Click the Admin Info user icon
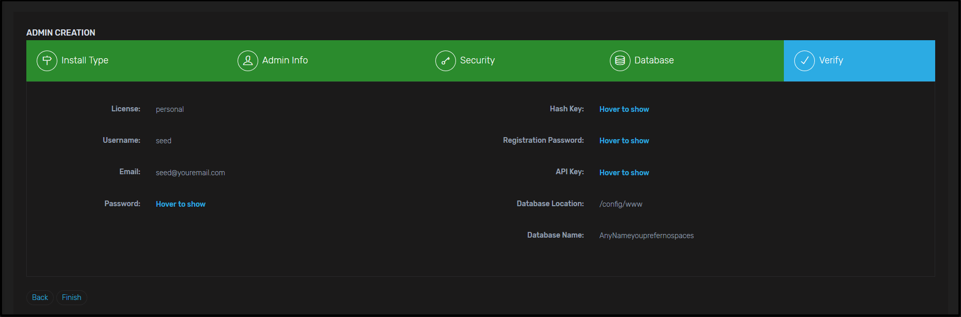 pos(248,61)
